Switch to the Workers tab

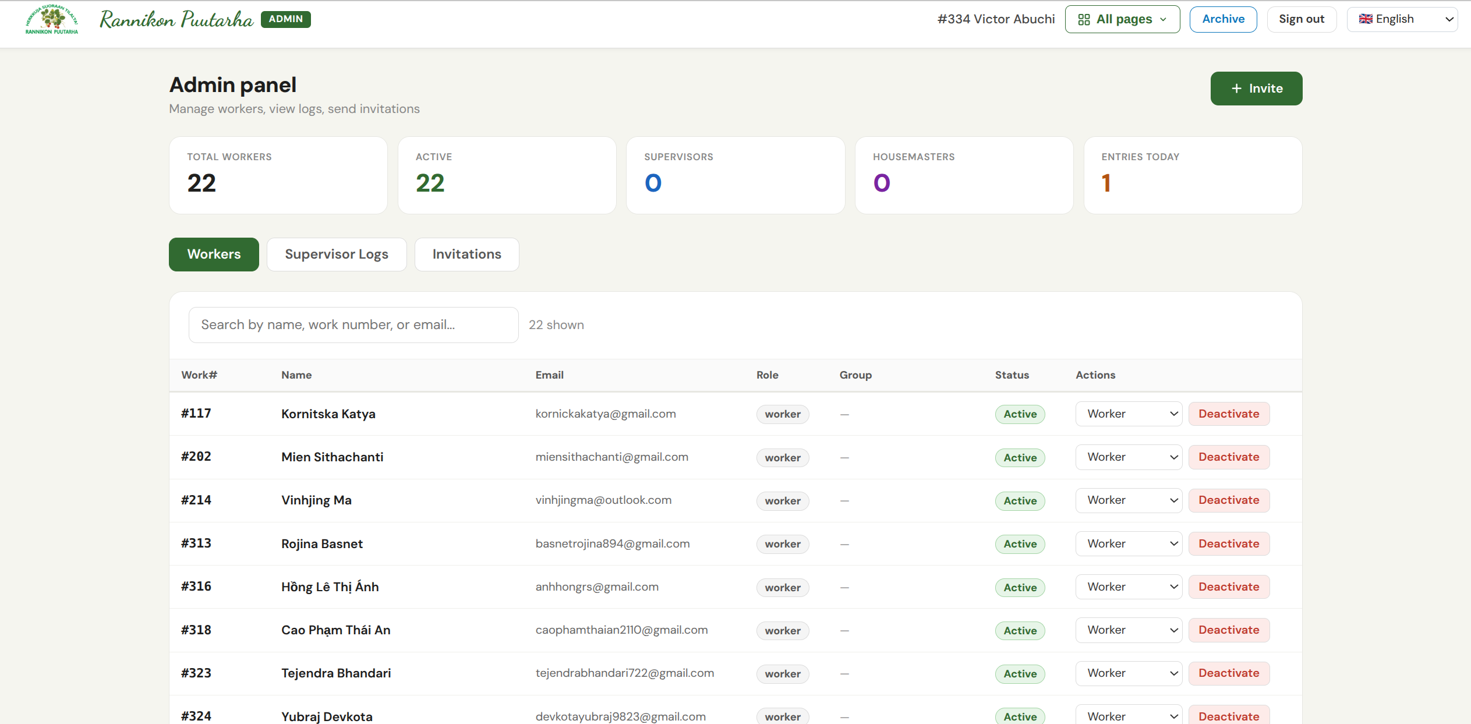point(214,255)
